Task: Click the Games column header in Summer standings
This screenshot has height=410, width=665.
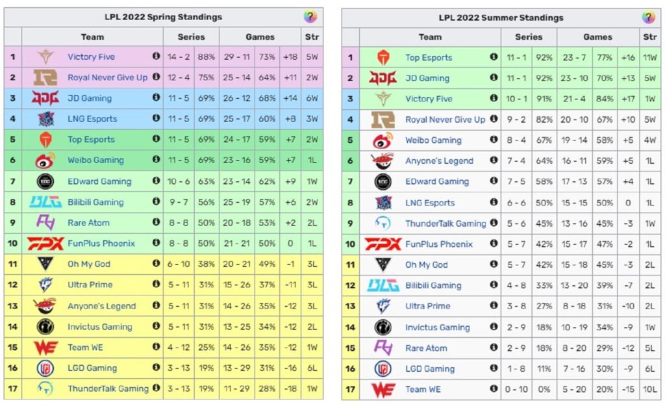Action: click(x=597, y=37)
